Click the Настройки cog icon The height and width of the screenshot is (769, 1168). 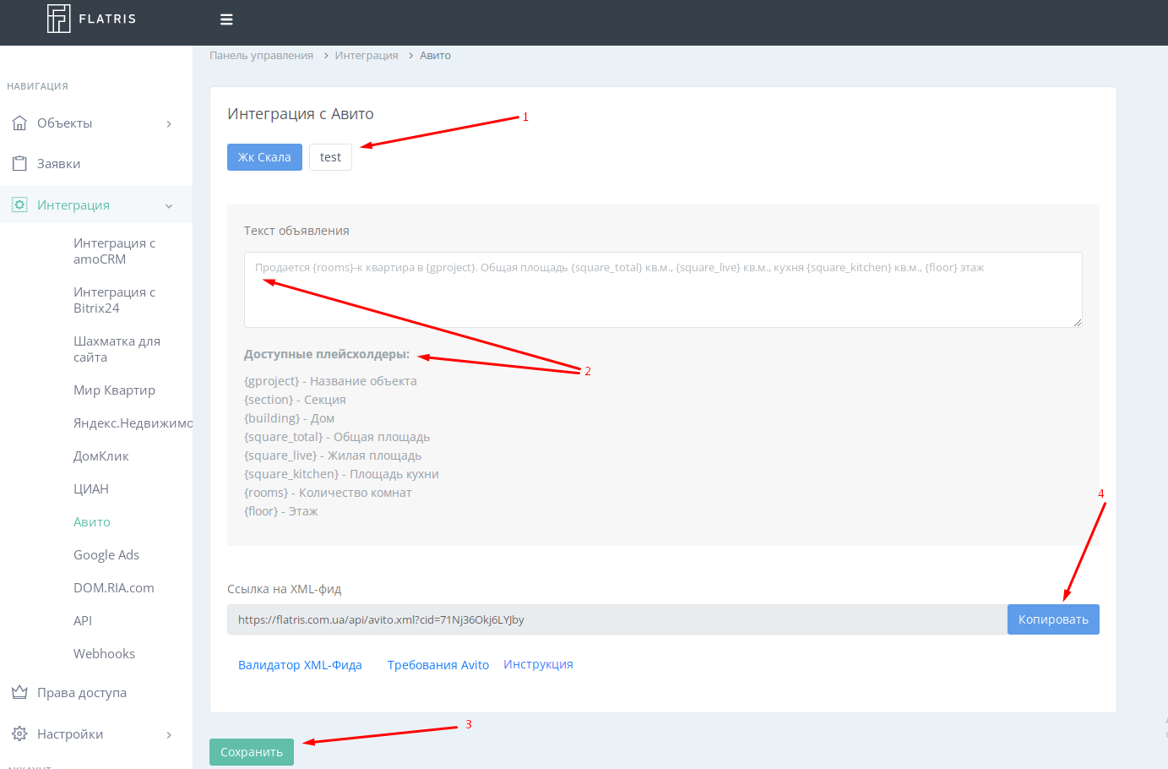[19, 734]
